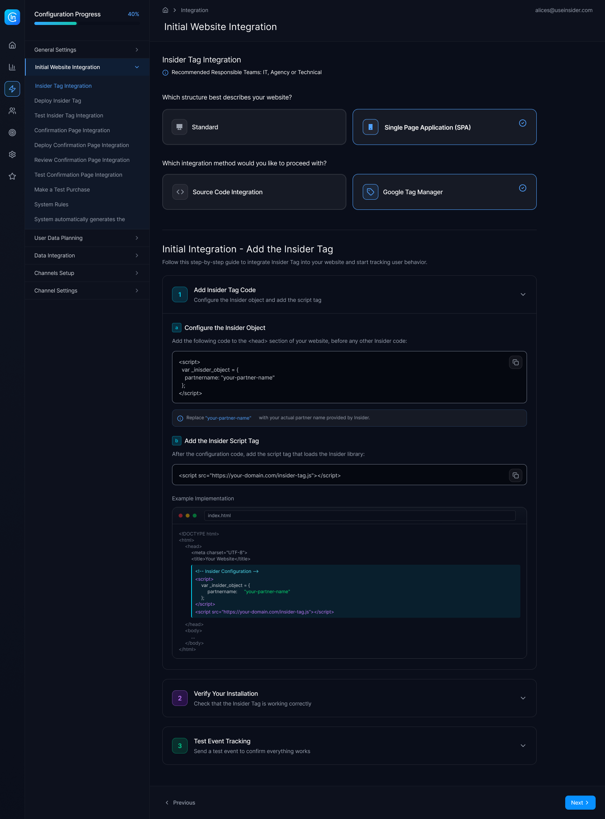Open System automatically generates the item

pos(80,219)
